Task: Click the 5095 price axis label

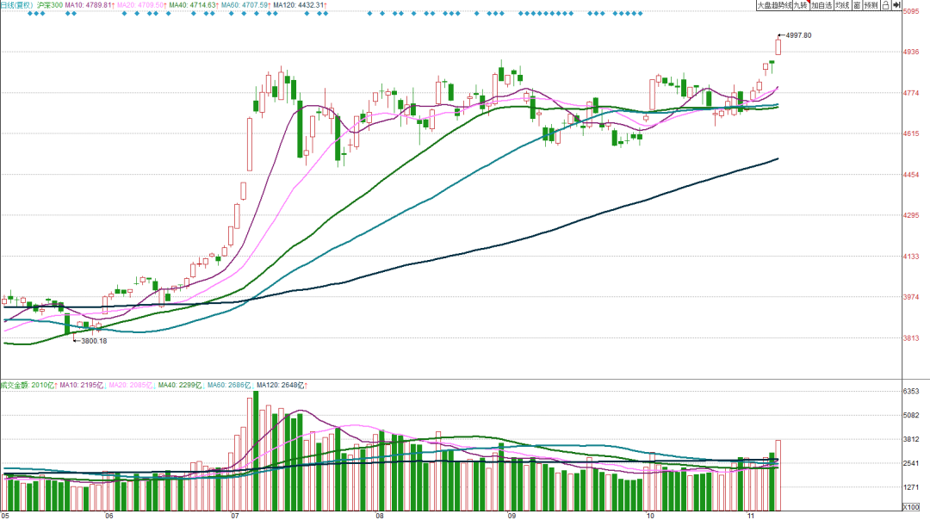Action: pos(911,11)
